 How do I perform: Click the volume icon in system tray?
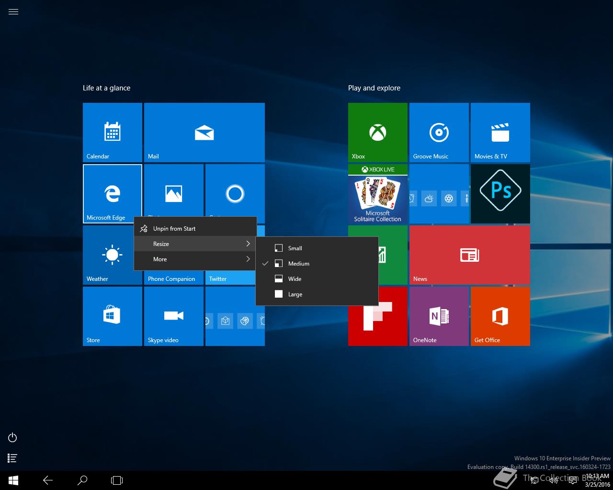554,481
